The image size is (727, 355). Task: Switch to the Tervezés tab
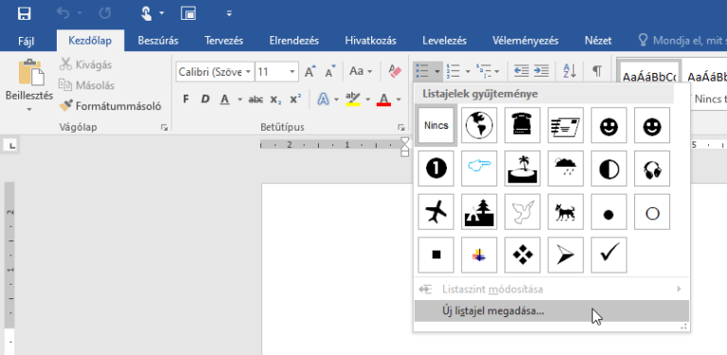[x=224, y=41]
